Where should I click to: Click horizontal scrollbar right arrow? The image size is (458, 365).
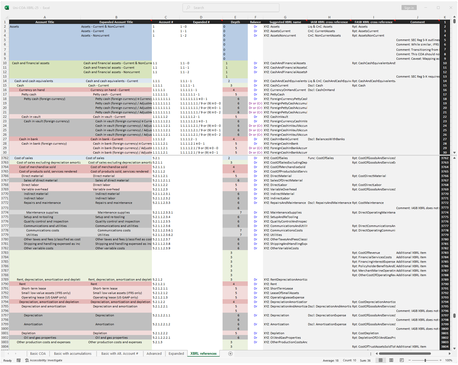450,354
